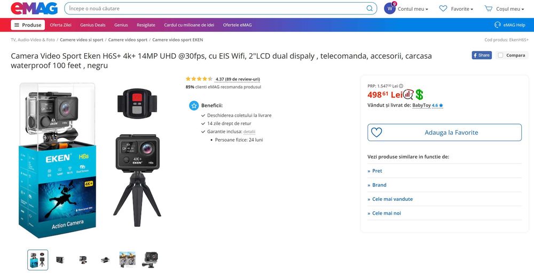Click the green dollar sign icon

(419, 94)
